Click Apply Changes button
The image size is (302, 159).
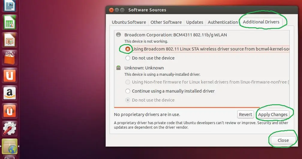(x=273, y=115)
